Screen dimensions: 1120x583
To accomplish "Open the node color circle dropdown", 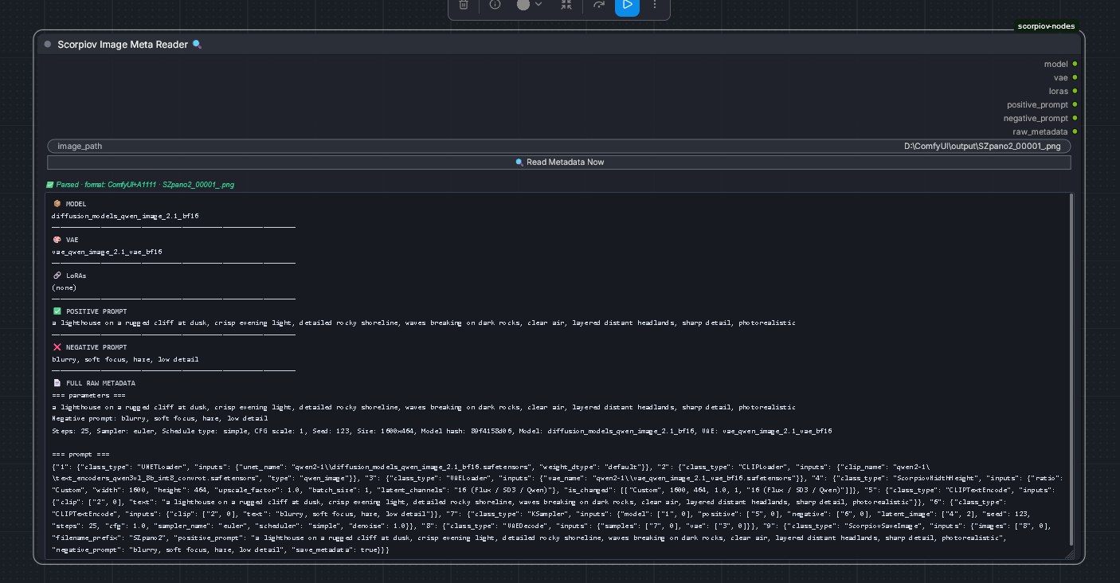I will 529,5.
